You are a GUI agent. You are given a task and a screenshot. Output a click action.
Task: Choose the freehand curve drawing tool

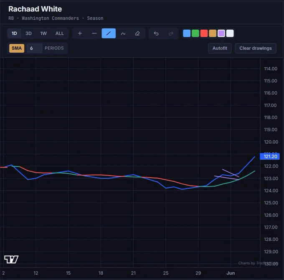click(x=123, y=33)
